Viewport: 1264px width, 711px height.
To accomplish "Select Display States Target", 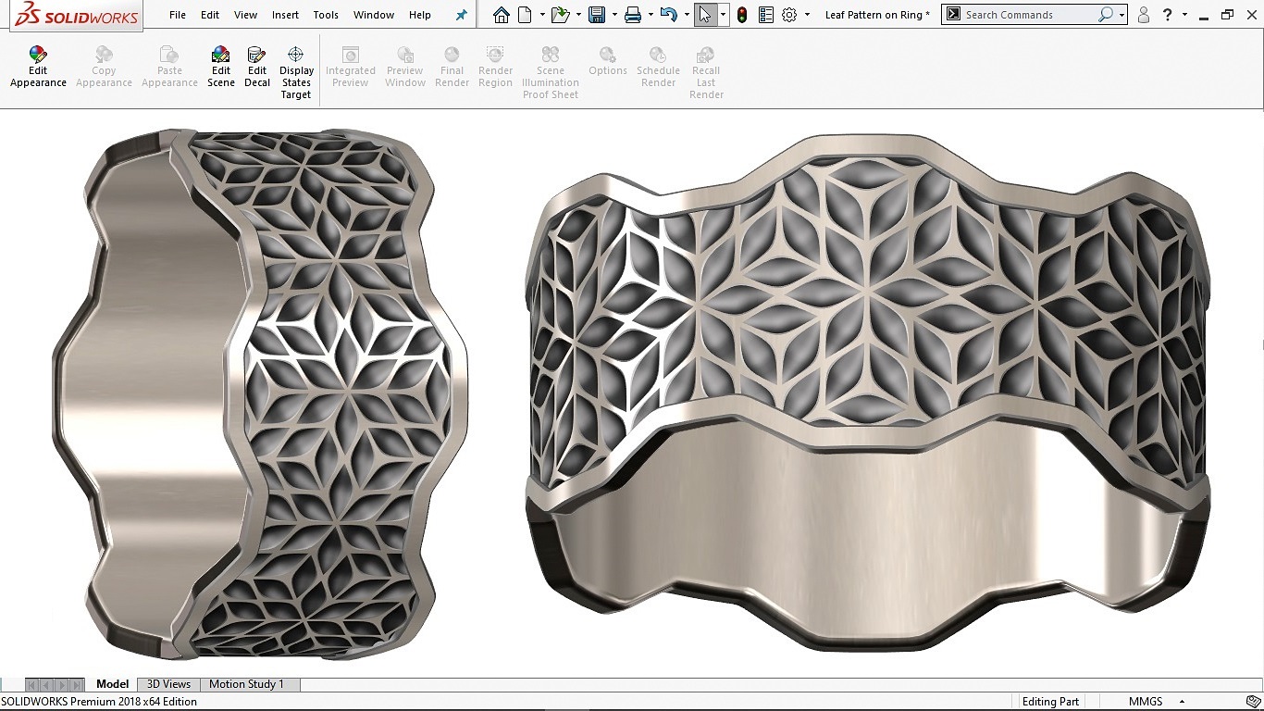I will (296, 72).
